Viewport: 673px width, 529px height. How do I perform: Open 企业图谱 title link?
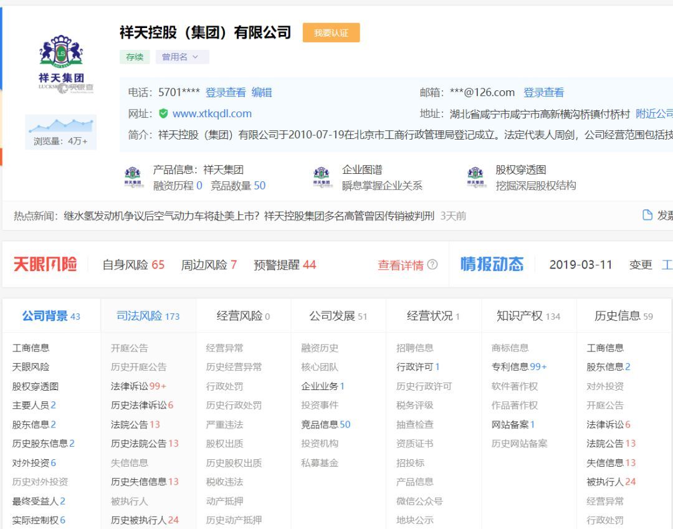tap(362, 169)
